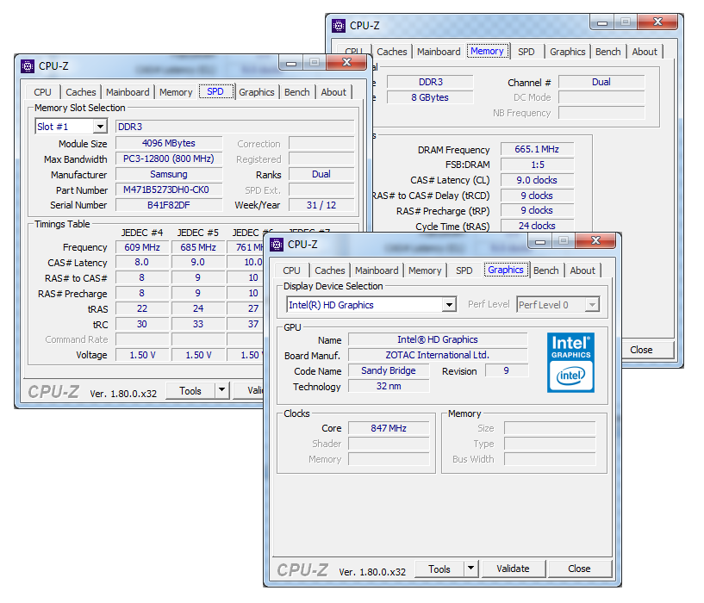Click the CPU-Z icon in Graphics window title bar

point(276,244)
